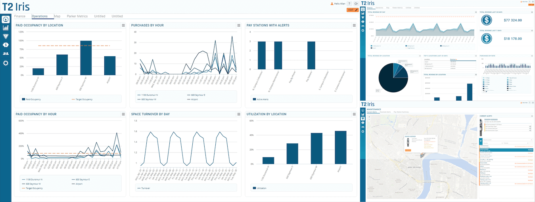
Task: Open Purchases By Hour widget menu
Action: coord(239,25)
